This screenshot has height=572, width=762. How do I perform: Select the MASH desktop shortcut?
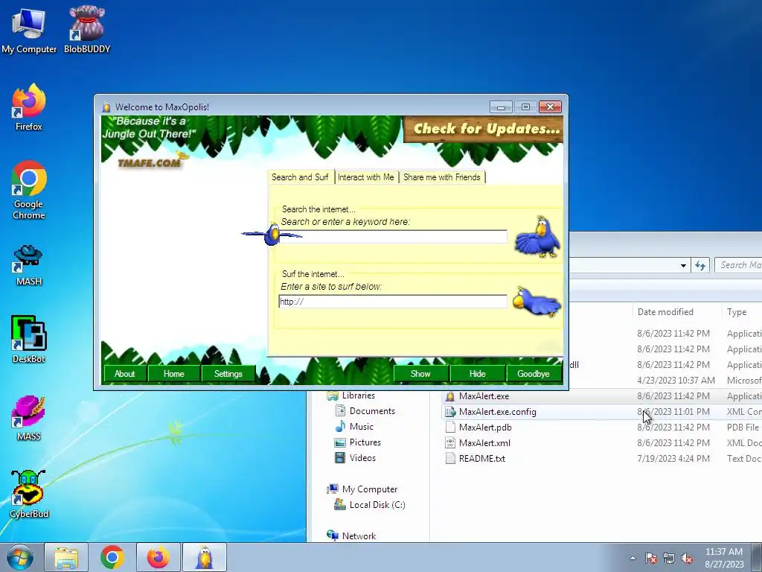29,266
